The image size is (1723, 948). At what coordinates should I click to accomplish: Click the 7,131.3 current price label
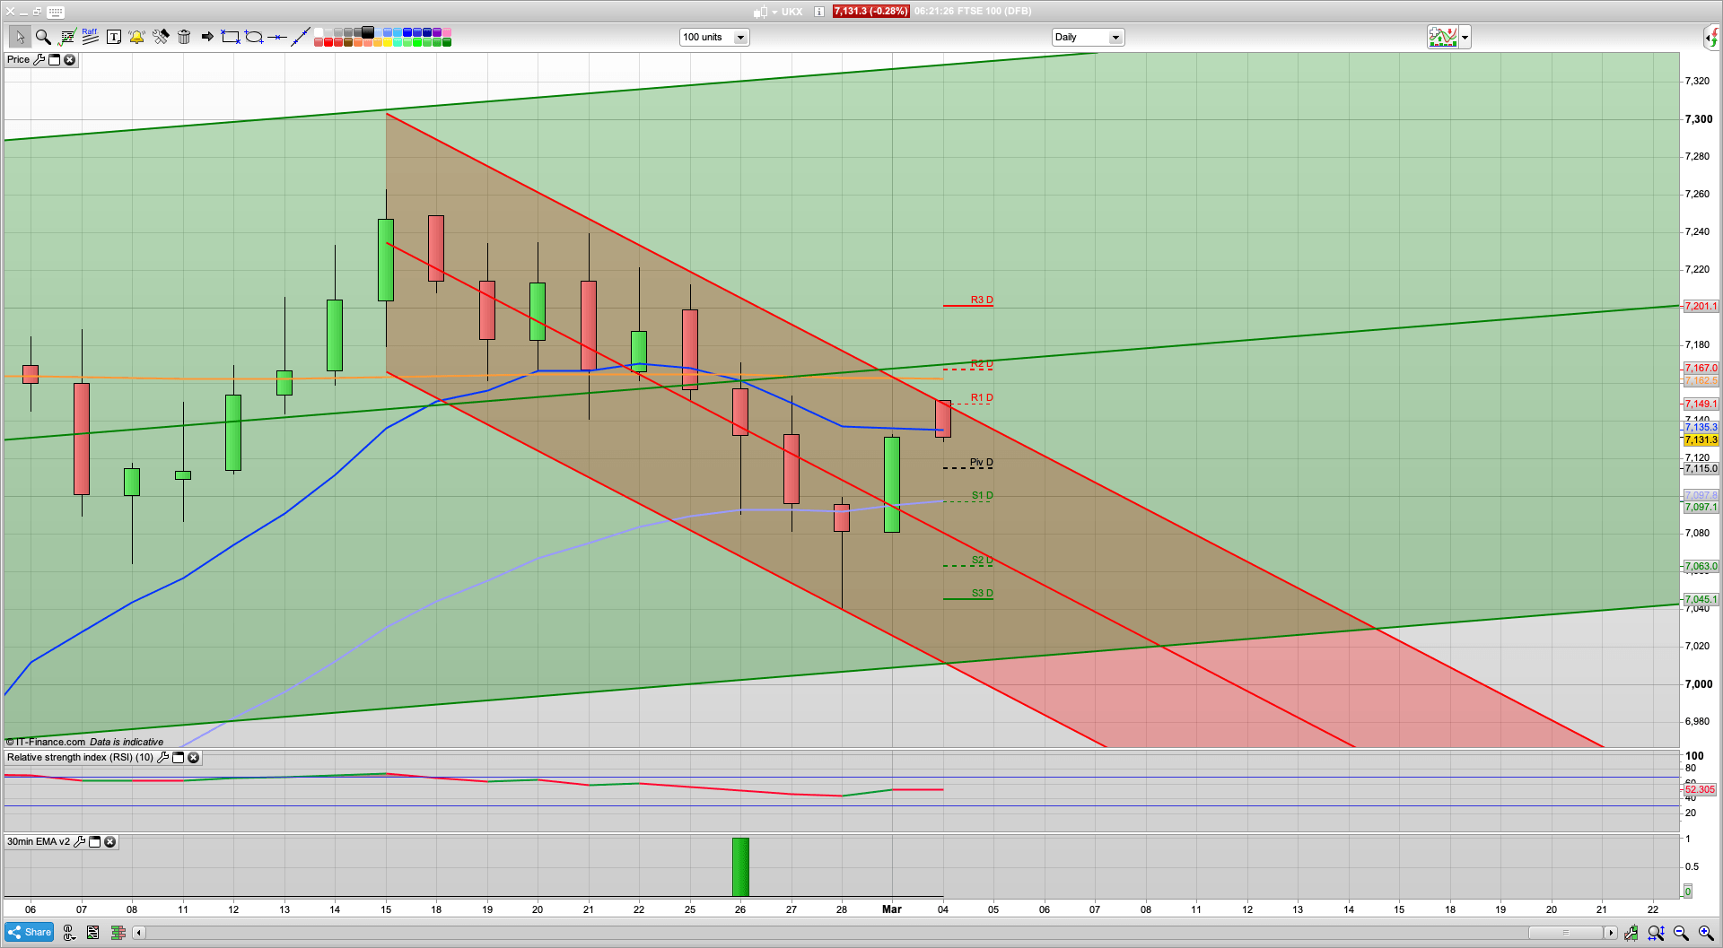pos(1701,439)
